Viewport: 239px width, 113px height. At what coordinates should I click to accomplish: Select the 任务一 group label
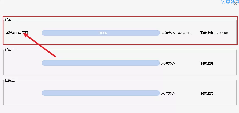[x=10, y=20]
